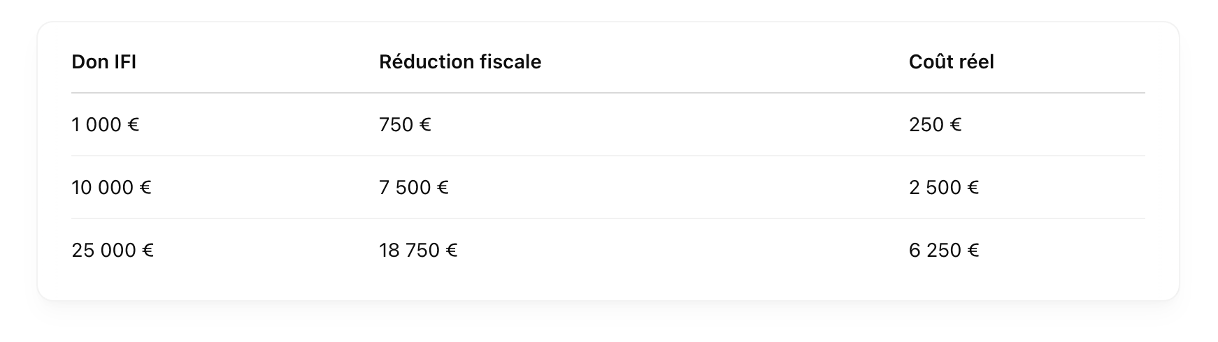Click the word réel in header
The image size is (1218, 342).
[977, 62]
